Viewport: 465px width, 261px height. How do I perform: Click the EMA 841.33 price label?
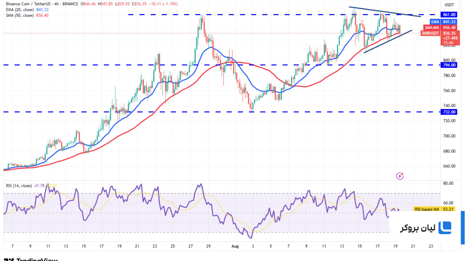[443, 22]
